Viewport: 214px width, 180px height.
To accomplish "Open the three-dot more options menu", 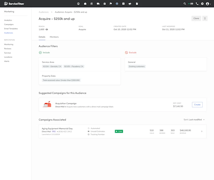I will point(205,18).
